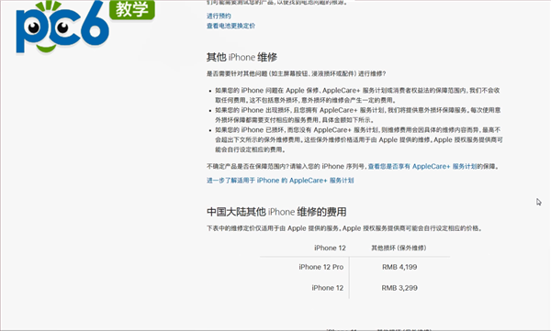Click the first bullet mentioning 消费者权益法
The height and width of the screenshot is (331, 551).
(357, 95)
